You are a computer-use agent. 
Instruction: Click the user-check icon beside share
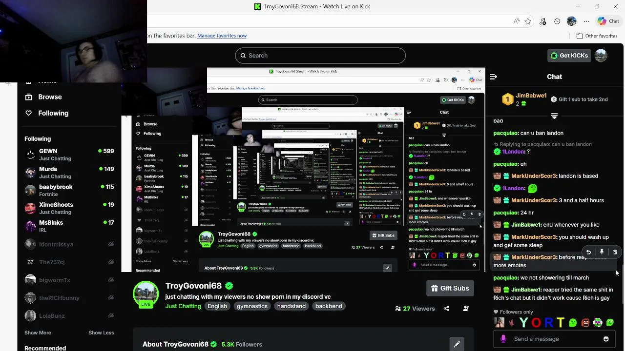click(466, 309)
